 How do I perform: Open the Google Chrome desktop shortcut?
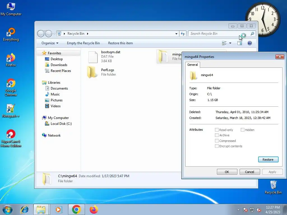click(x=11, y=87)
